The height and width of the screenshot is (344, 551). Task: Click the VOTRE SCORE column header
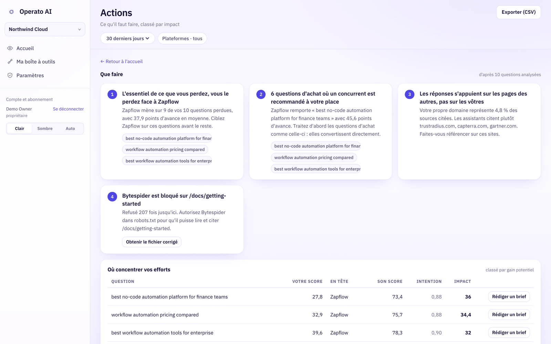pos(307,281)
